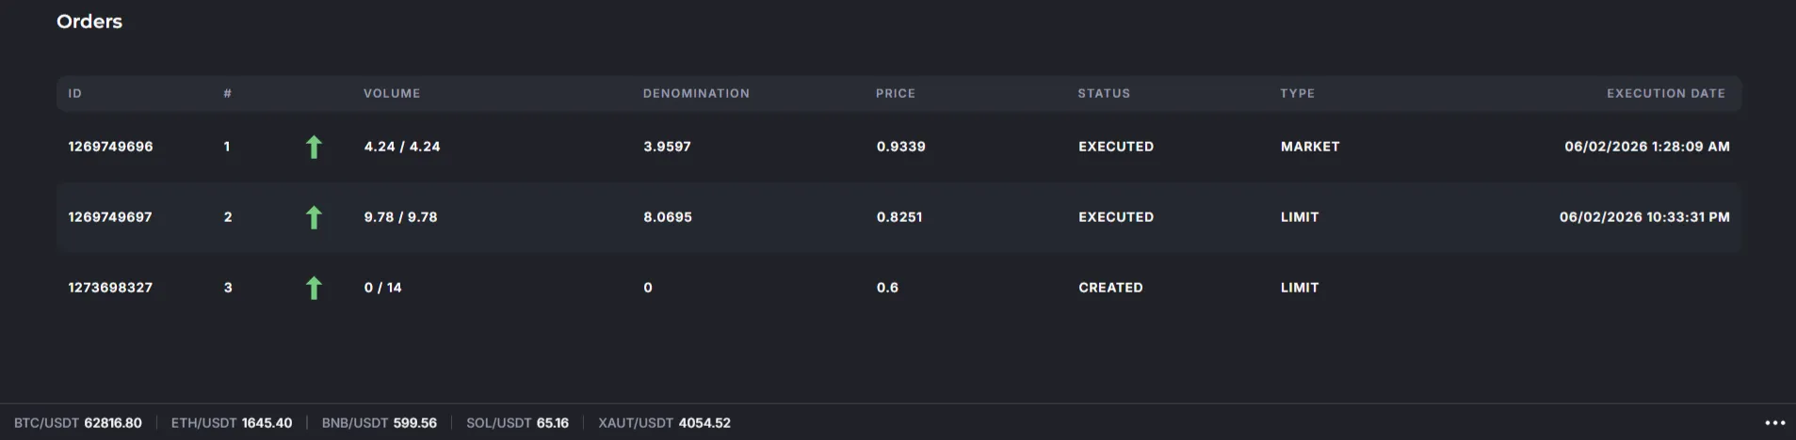Viewport: 1796px width, 440px height.
Task: Click volume 4.24 / 4.24
Action: pos(402,147)
